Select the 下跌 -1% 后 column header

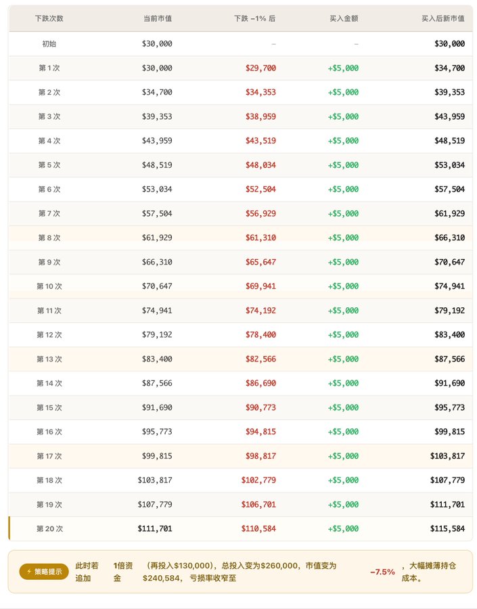click(255, 18)
